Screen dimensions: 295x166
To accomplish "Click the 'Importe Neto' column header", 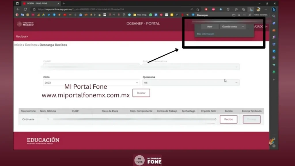I will (x=209, y=111).
